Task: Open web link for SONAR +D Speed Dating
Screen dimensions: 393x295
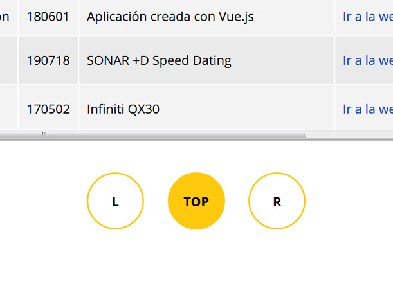Action: point(368,60)
